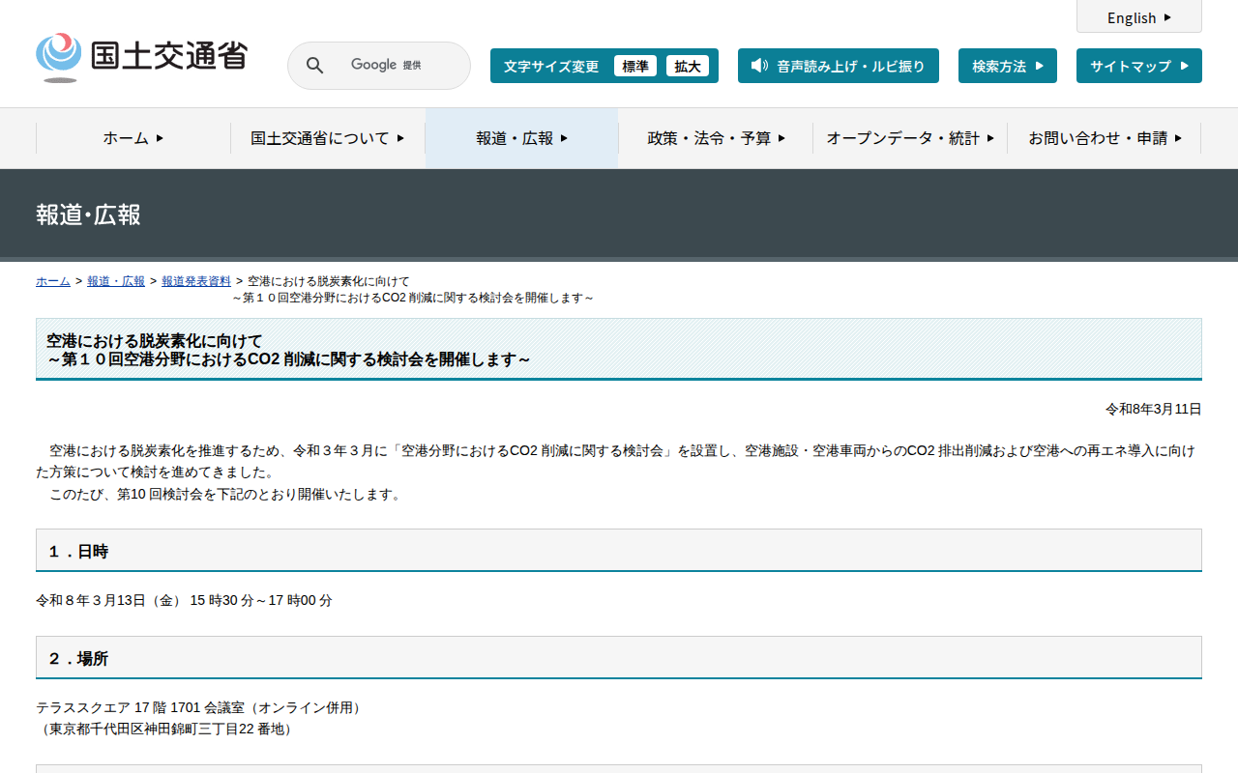
Task: Click the Google search input field
Action: click(387, 66)
